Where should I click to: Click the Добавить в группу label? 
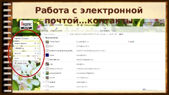78,31
